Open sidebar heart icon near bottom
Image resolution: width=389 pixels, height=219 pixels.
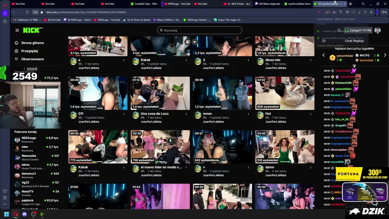point(5,191)
